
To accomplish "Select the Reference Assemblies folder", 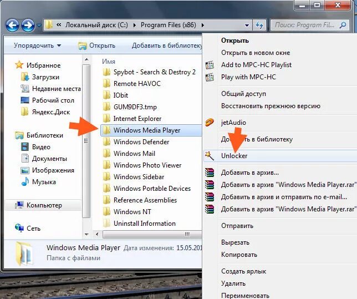I will [139, 200].
